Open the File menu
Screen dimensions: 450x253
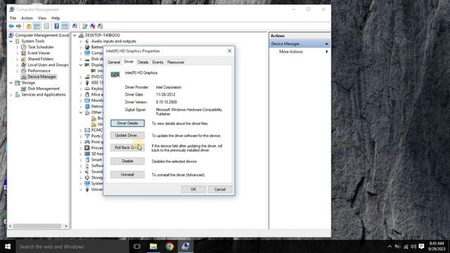coord(13,18)
